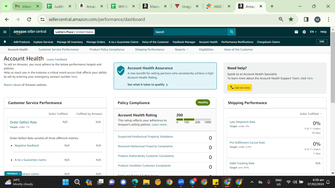
Task: Open a new browser tab with plus
Action: pos(272,6)
